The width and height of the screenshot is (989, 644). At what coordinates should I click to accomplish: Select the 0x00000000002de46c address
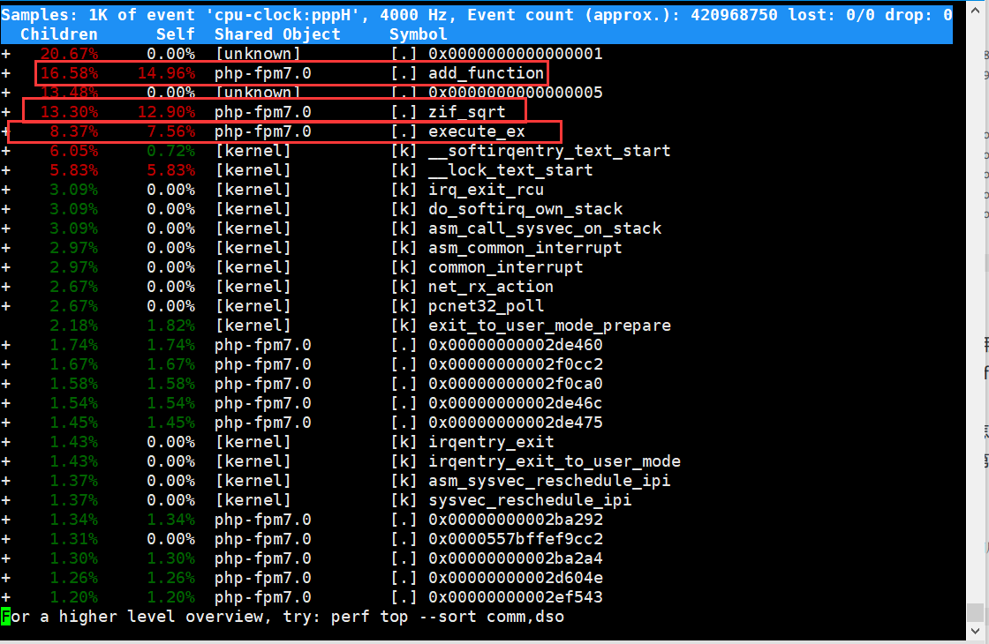pos(516,403)
